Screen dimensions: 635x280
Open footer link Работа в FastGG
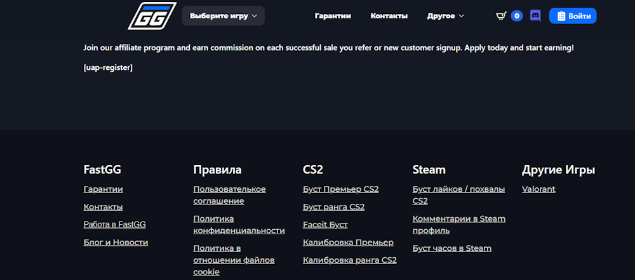pyautogui.click(x=114, y=224)
